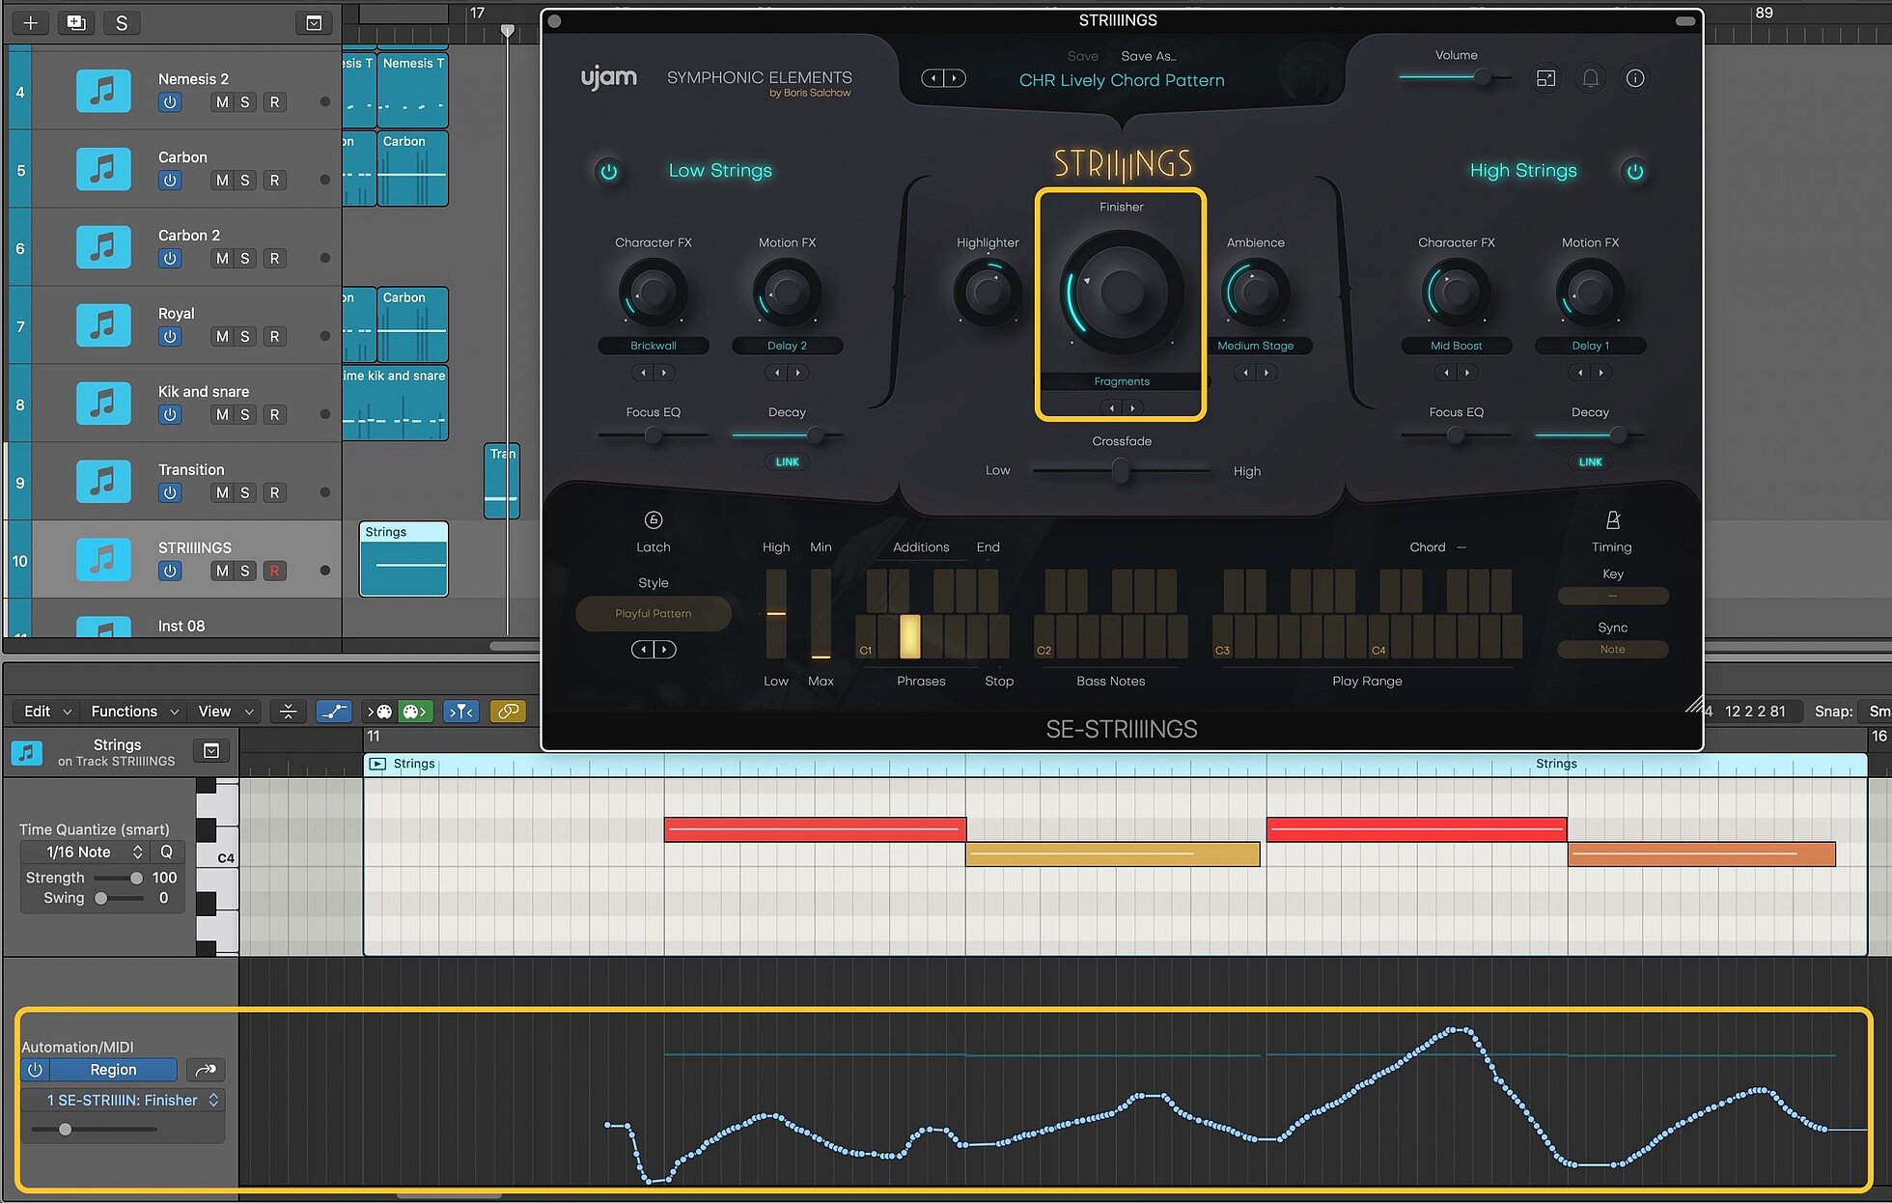The height and width of the screenshot is (1203, 1892).
Task: Click the High Strings decay LINK button
Action: click(x=1590, y=462)
